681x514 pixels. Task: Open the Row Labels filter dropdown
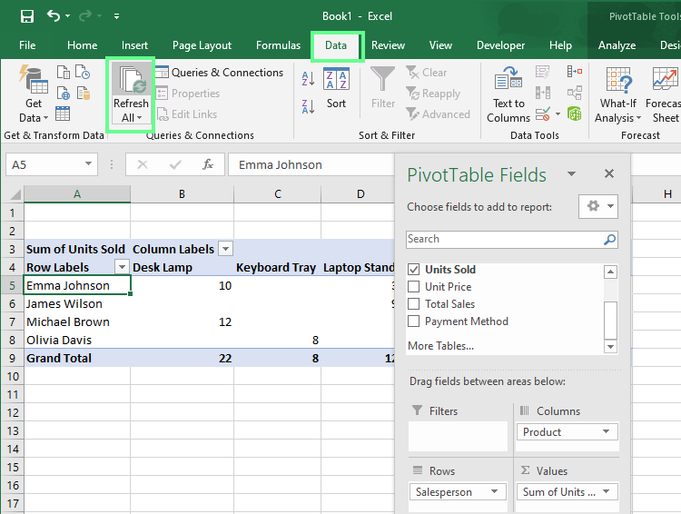coord(122,267)
